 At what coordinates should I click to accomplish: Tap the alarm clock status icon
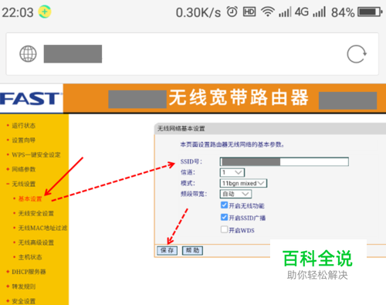point(232,12)
